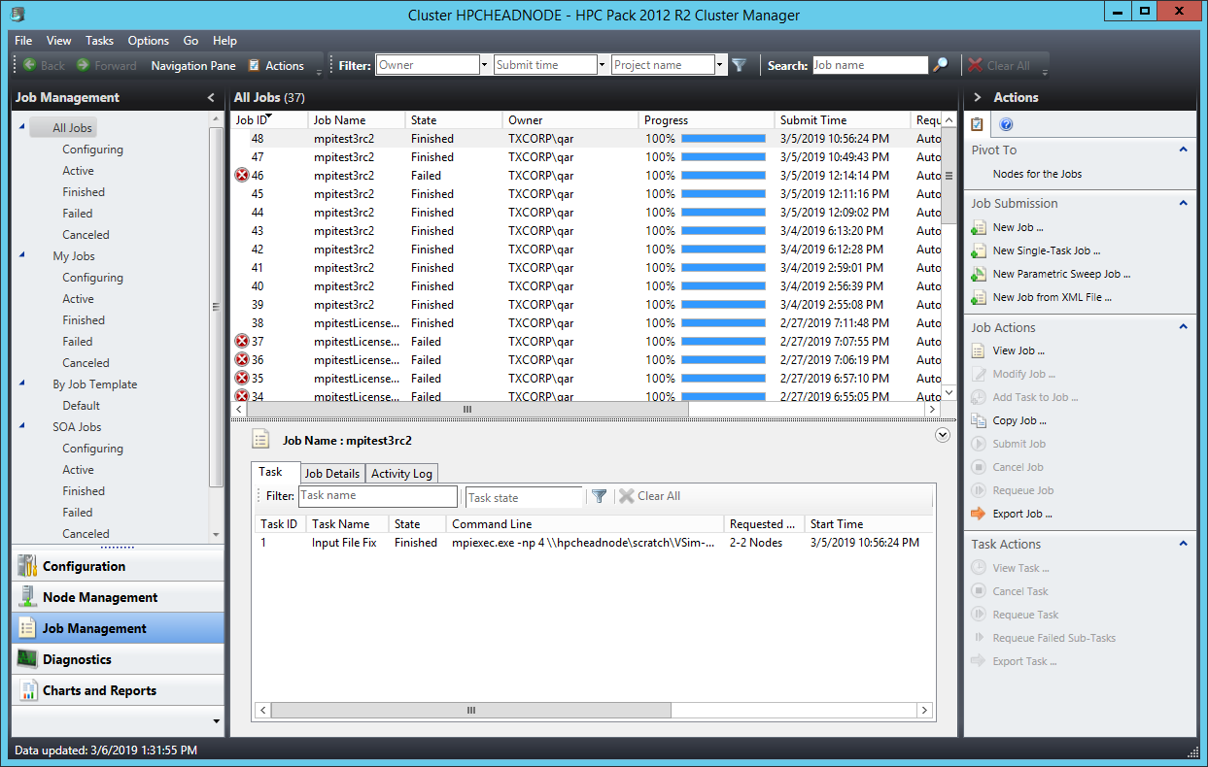Click the task filter funnel icon
Viewport: 1208px width, 767px height.
(x=600, y=496)
